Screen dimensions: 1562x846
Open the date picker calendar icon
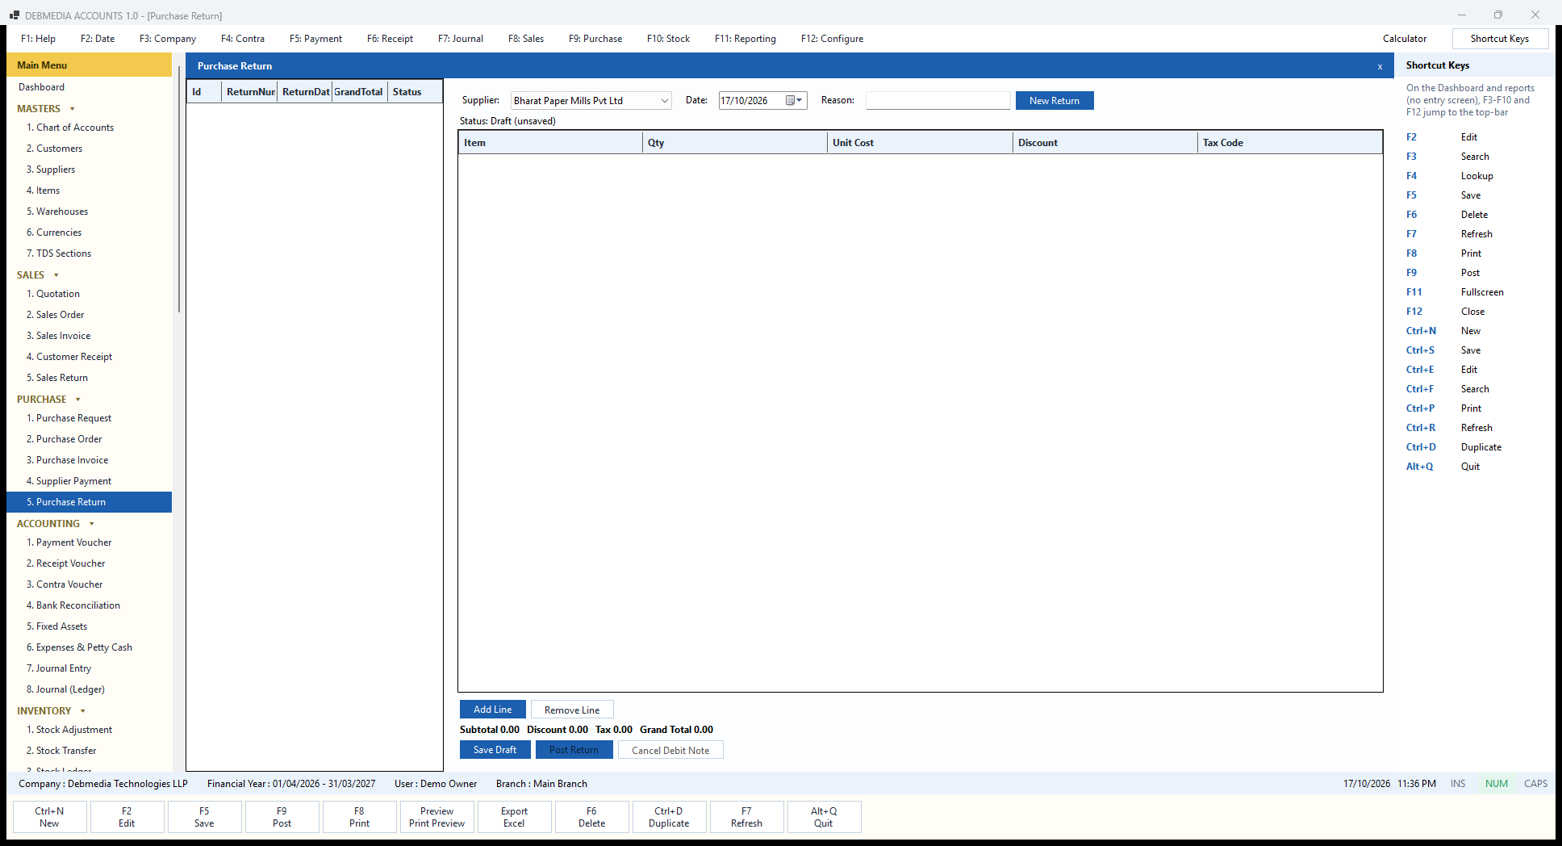[794, 101]
